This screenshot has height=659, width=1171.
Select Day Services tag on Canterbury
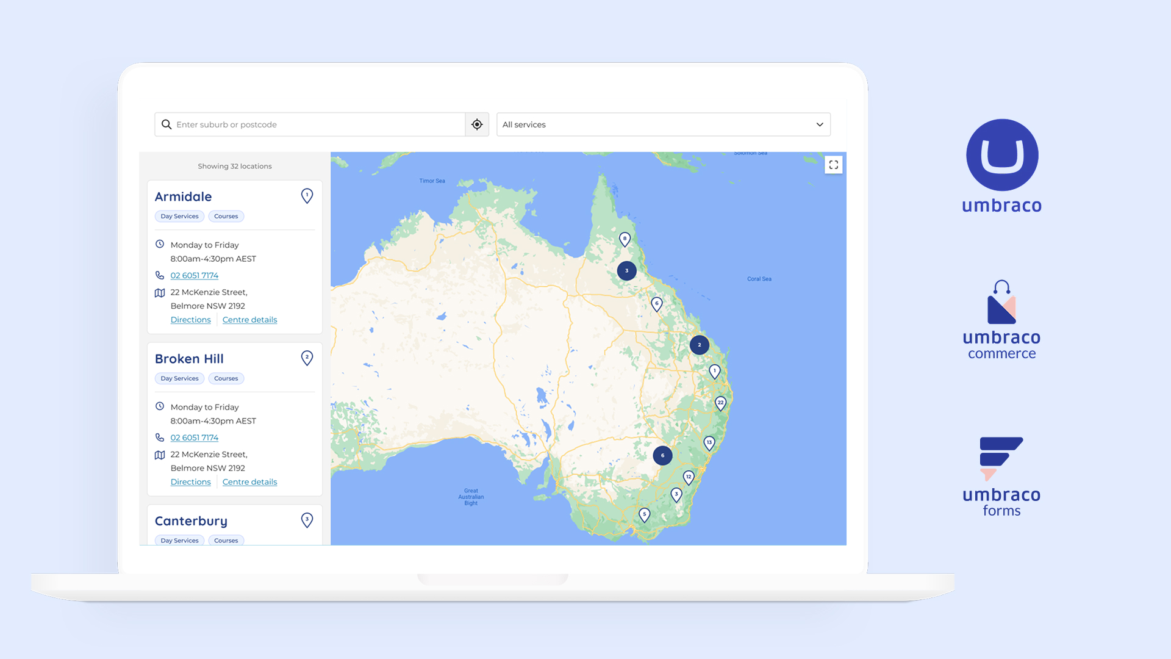click(179, 540)
